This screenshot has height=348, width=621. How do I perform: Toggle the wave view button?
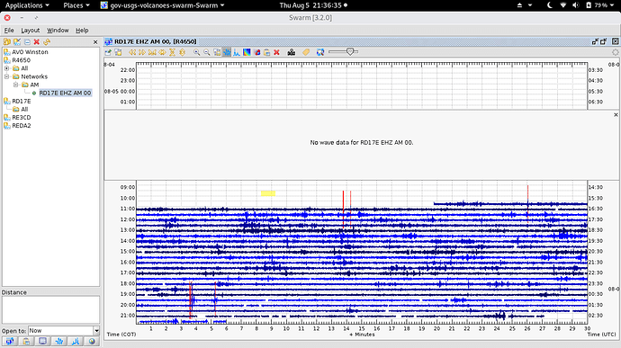[x=227, y=52]
